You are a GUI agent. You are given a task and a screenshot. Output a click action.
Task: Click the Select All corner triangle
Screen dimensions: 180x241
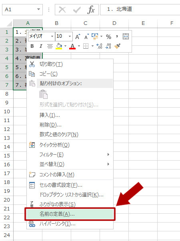pyautogui.click(x=9, y=24)
